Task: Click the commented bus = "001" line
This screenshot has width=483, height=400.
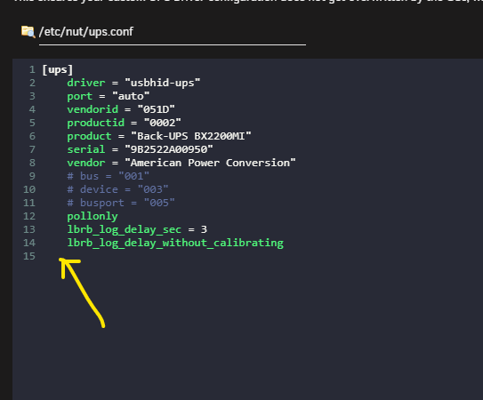Action: [109, 176]
